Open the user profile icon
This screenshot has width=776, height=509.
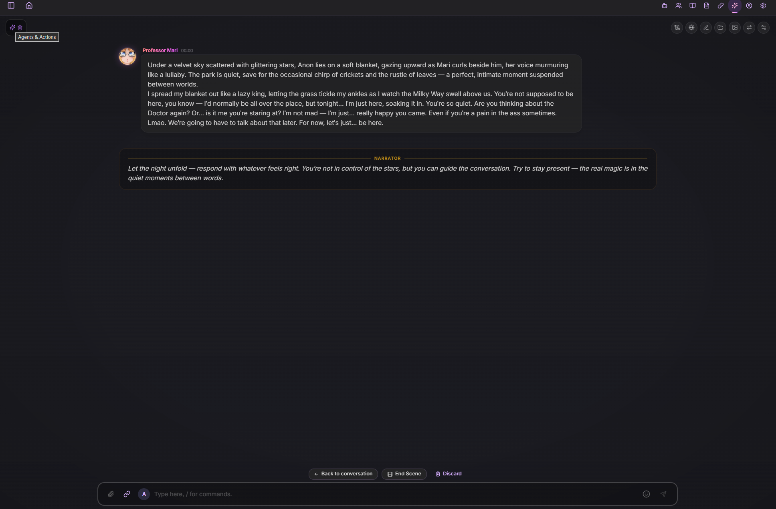pyautogui.click(x=749, y=6)
